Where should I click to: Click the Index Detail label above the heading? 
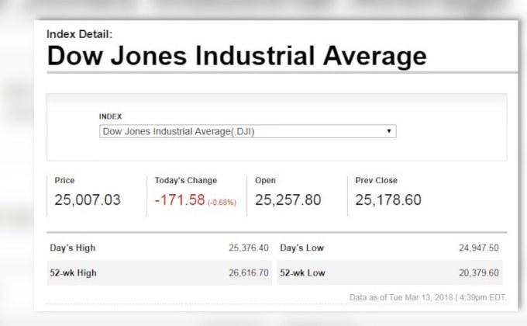[79, 34]
